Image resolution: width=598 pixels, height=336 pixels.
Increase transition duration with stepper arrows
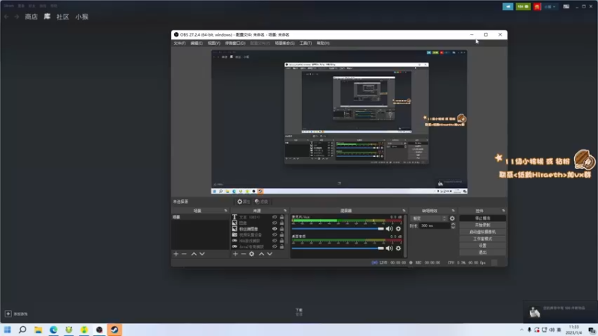(x=453, y=224)
